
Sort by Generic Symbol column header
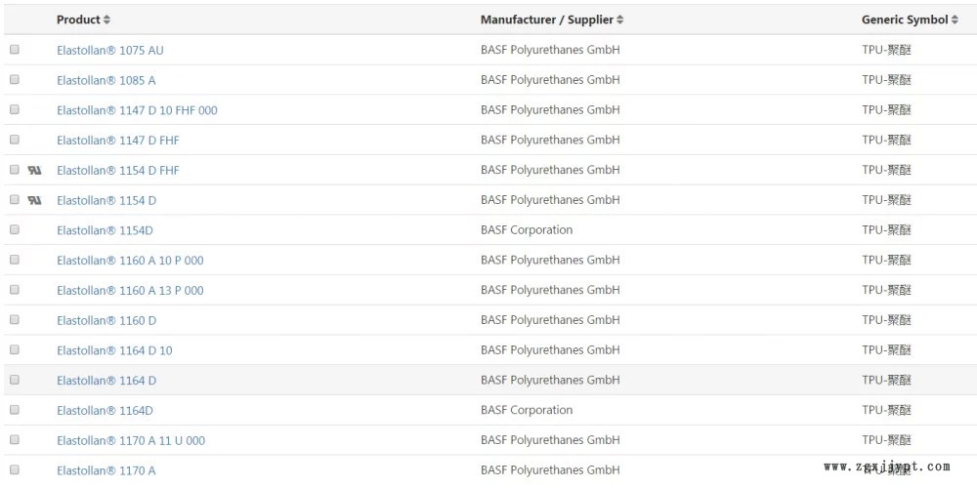tap(905, 20)
